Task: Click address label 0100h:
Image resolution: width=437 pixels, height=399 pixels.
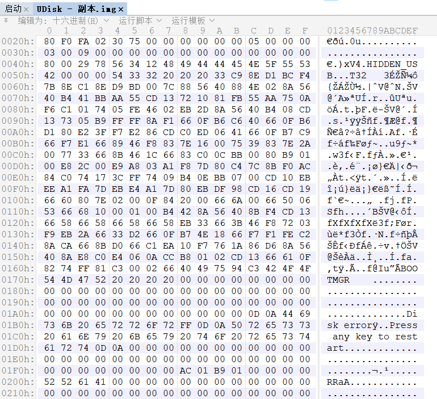Action: pos(18,200)
